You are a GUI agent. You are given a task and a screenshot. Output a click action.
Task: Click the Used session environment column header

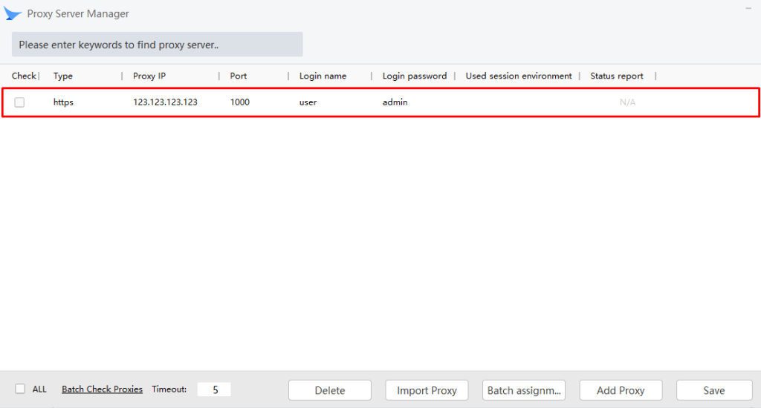tap(519, 76)
